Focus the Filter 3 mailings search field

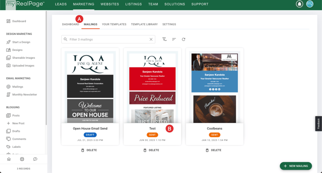108,39
